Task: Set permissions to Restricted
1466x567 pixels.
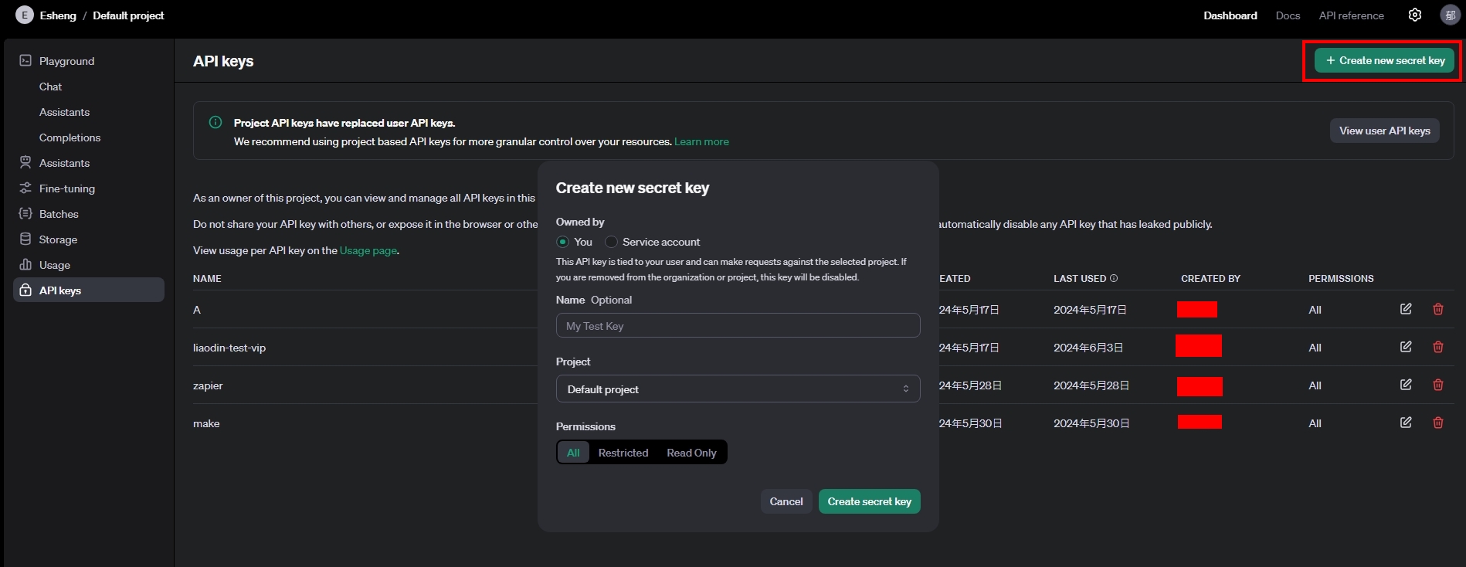Action: pos(623,453)
